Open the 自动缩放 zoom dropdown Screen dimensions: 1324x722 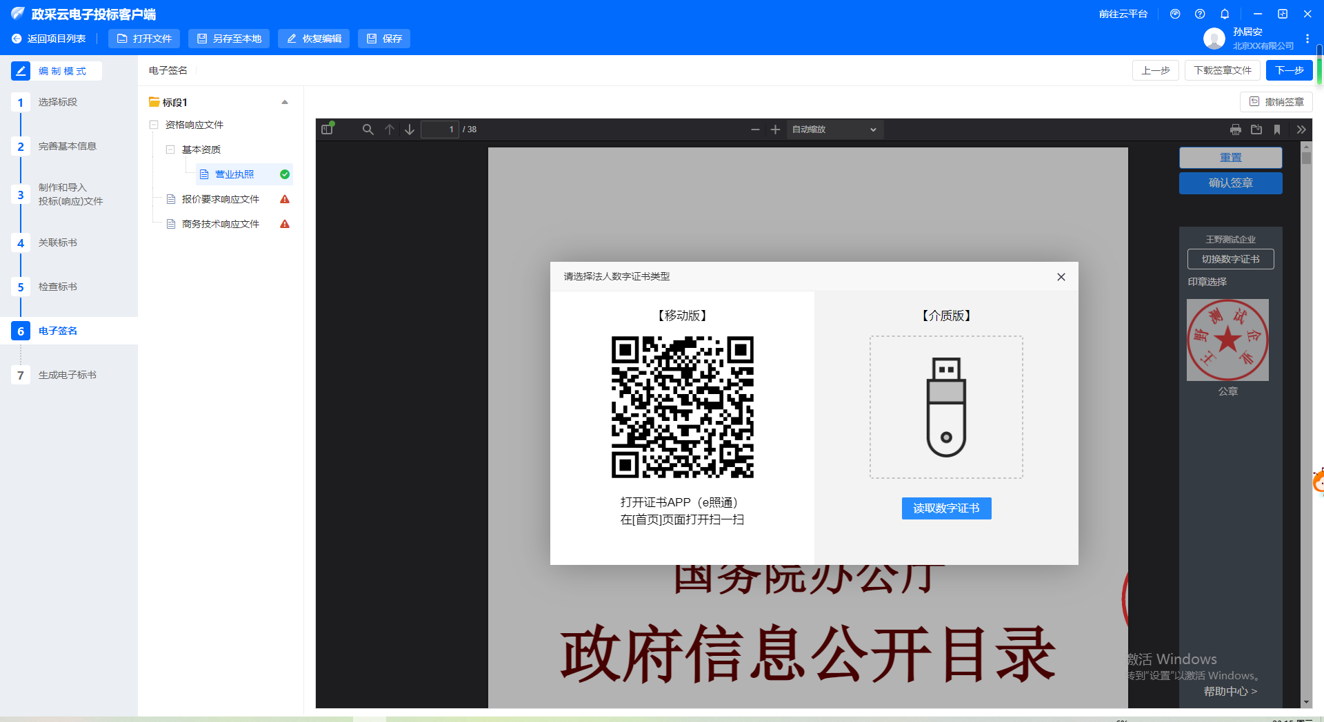pyautogui.click(x=834, y=130)
